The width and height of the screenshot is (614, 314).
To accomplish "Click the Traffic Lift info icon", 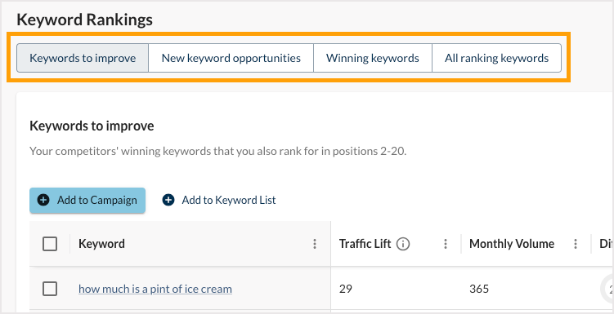I will pos(403,244).
